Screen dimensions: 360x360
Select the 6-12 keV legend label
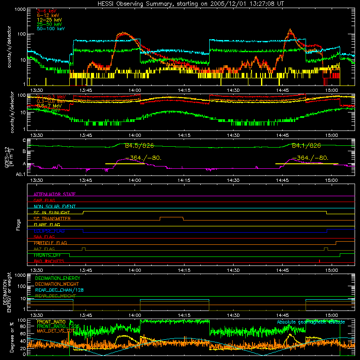[x=48, y=15]
